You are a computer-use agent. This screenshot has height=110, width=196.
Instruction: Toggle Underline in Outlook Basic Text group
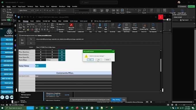(x=33, y=27)
